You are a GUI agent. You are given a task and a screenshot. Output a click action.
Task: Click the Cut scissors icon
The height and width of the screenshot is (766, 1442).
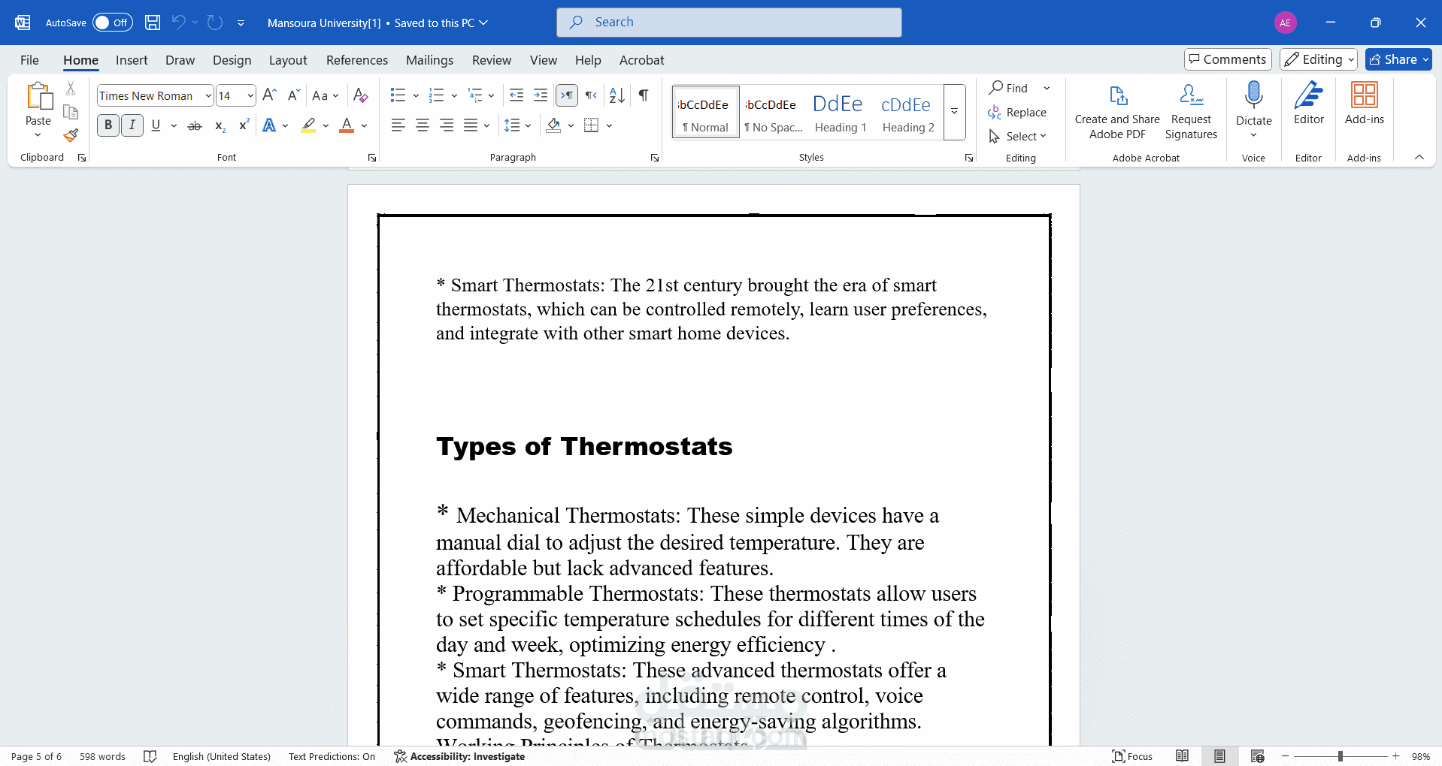[x=71, y=89]
